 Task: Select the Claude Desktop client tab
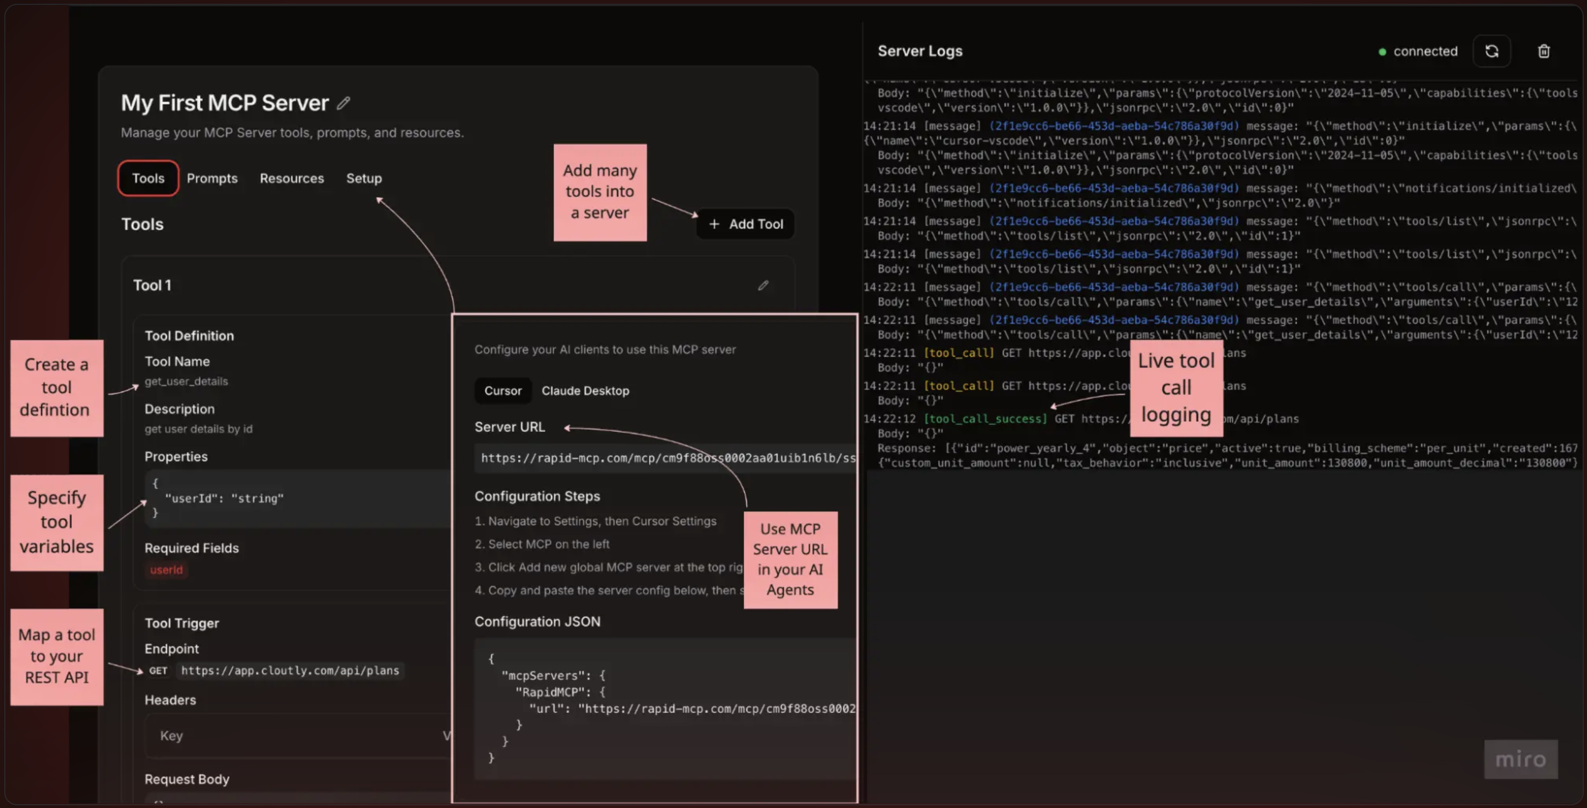585,391
